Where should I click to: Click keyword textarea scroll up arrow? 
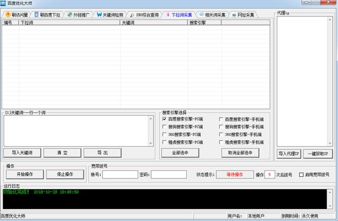point(151,119)
